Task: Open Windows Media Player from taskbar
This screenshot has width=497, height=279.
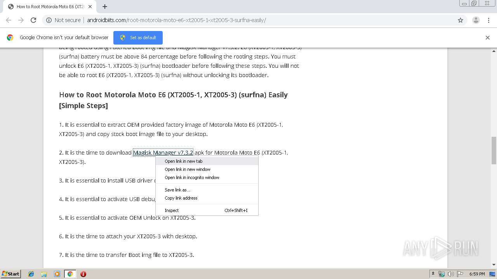Action: tap(57, 274)
